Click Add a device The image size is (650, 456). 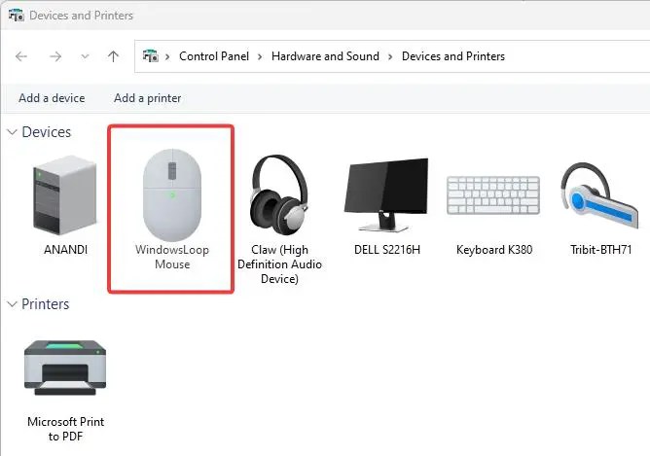click(x=52, y=98)
